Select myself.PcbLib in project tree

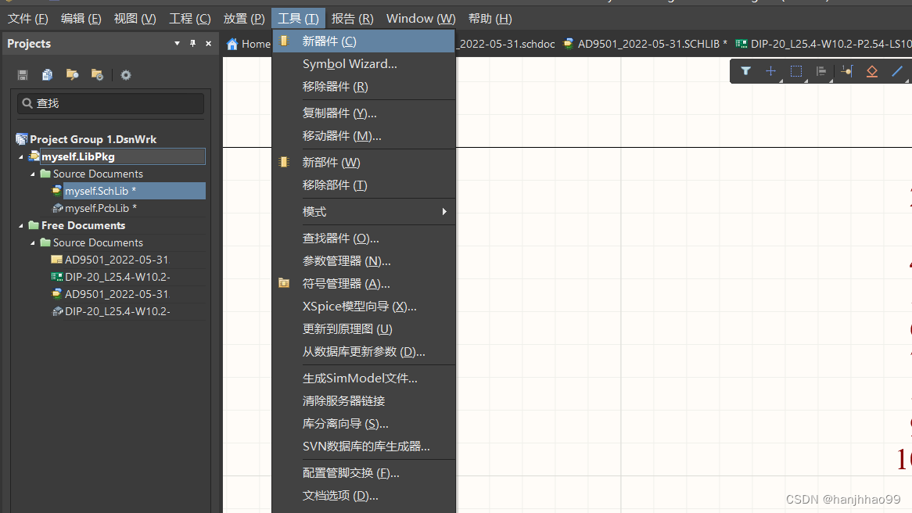click(101, 208)
